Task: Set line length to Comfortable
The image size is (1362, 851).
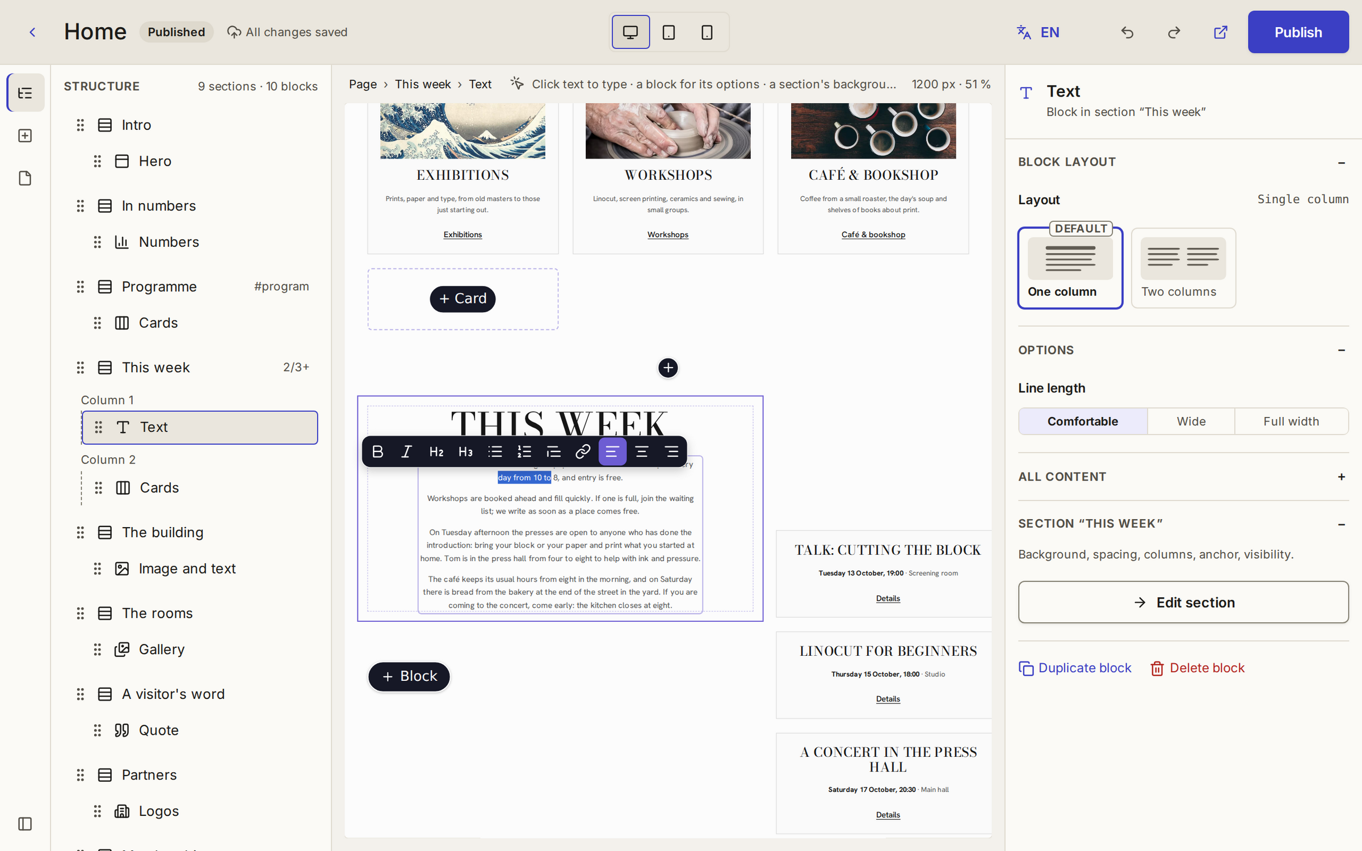Action: tap(1083, 422)
